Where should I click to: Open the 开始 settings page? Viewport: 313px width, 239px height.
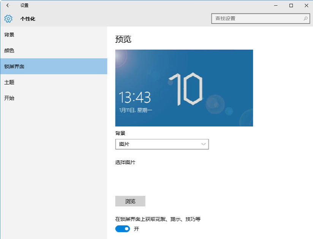[9, 98]
